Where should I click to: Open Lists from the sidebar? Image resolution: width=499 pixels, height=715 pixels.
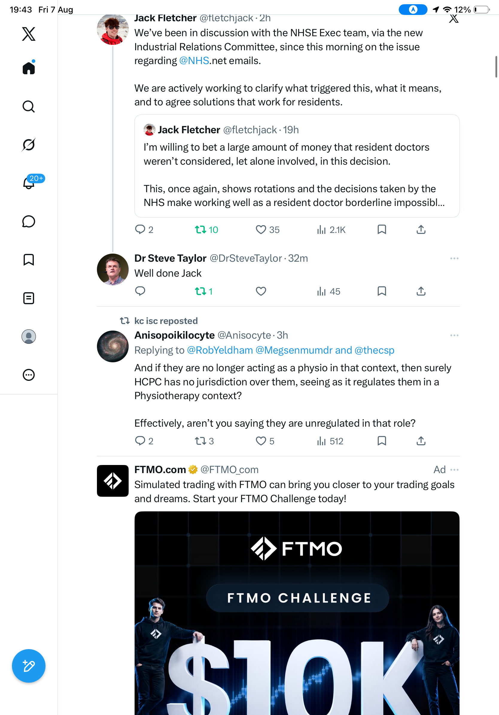click(29, 298)
